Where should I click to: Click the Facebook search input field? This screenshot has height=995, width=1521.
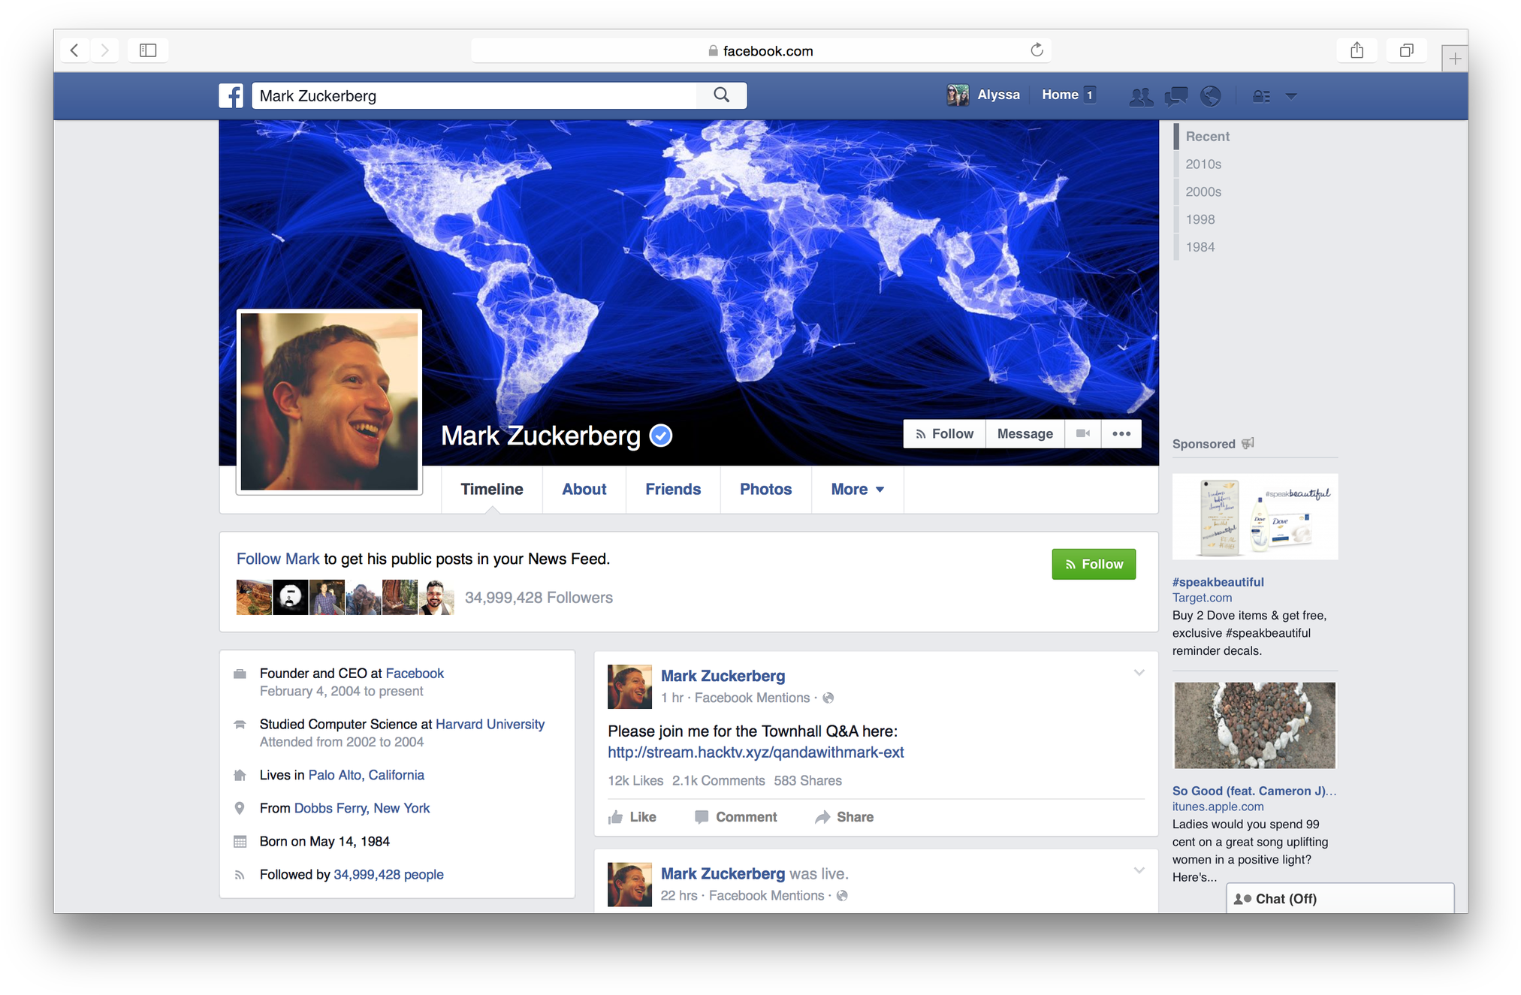point(474,95)
